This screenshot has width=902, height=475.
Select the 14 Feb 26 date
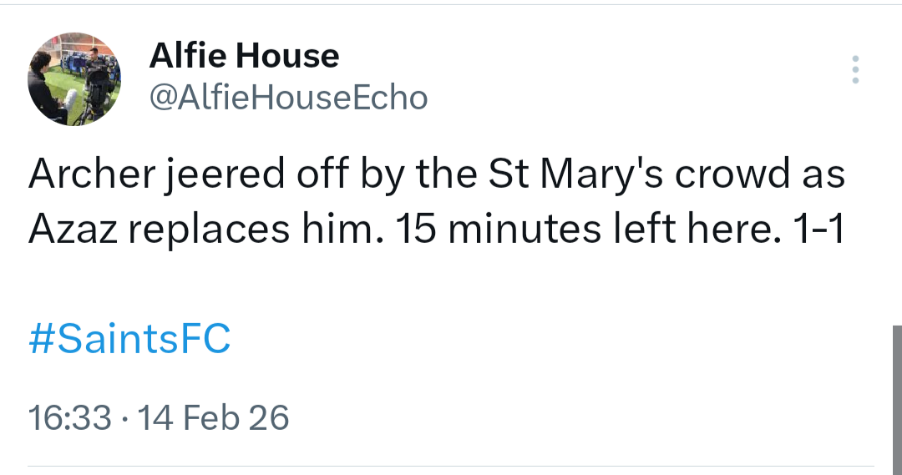pos(215,417)
